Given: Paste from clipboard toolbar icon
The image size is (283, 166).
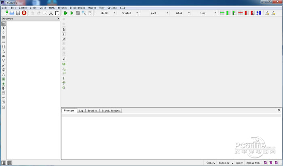Looking at the screenshot, I should click(57, 13).
